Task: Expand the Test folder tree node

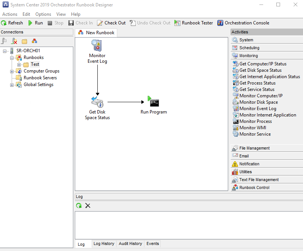Action: tap(19, 65)
